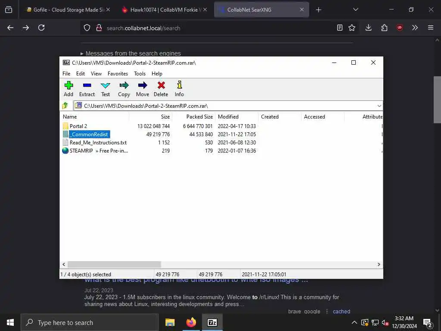The width and height of the screenshot is (441, 331).
Task: Open the Tools menu
Action: point(140,73)
